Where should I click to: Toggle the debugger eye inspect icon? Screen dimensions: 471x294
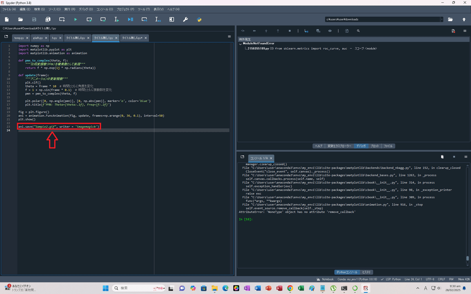coord(330,31)
